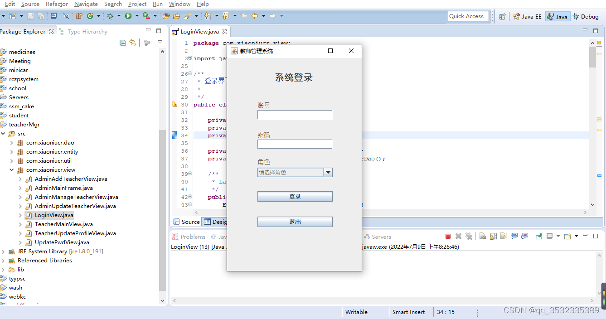Click the Open Type toolbar icon
This screenshot has height=319, width=606.
point(166,16)
